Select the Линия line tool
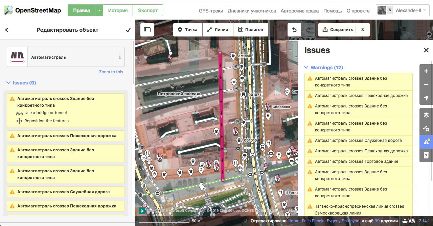This screenshot has width=433, height=226. [x=218, y=30]
